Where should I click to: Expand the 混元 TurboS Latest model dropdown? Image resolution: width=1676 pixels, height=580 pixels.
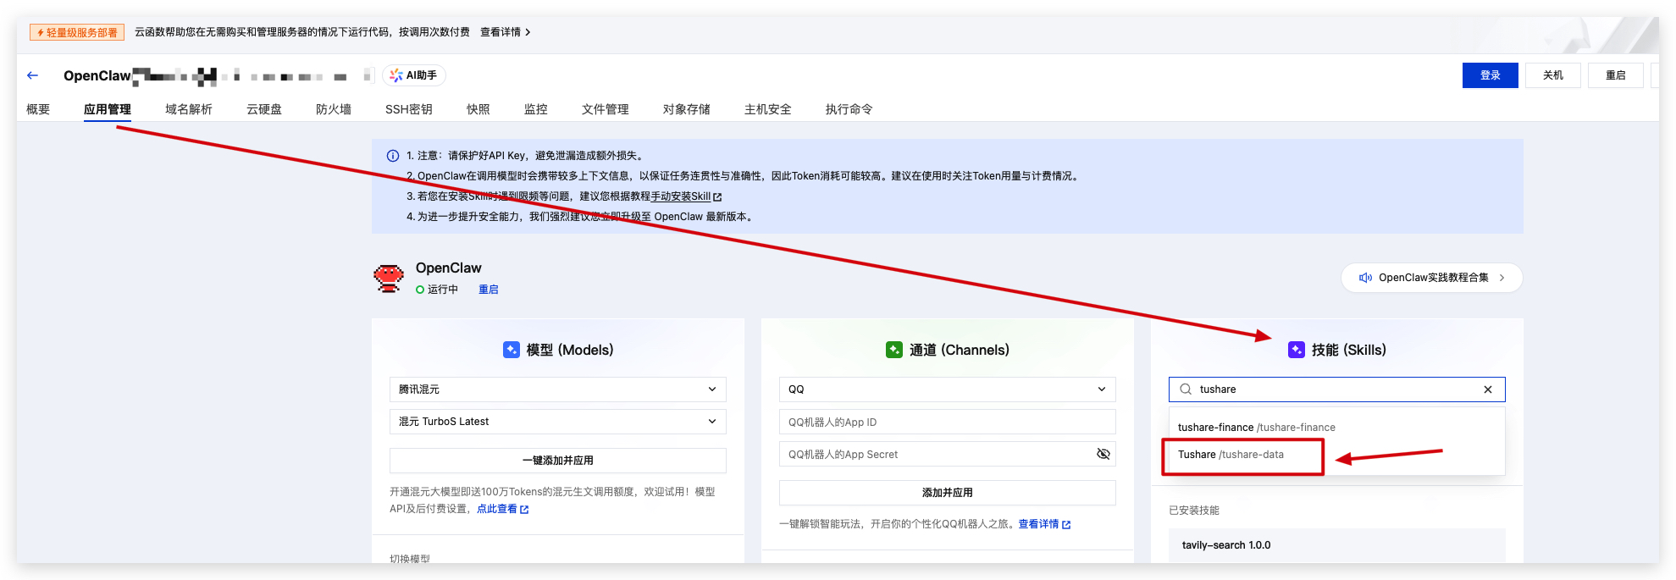click(557, 422)
